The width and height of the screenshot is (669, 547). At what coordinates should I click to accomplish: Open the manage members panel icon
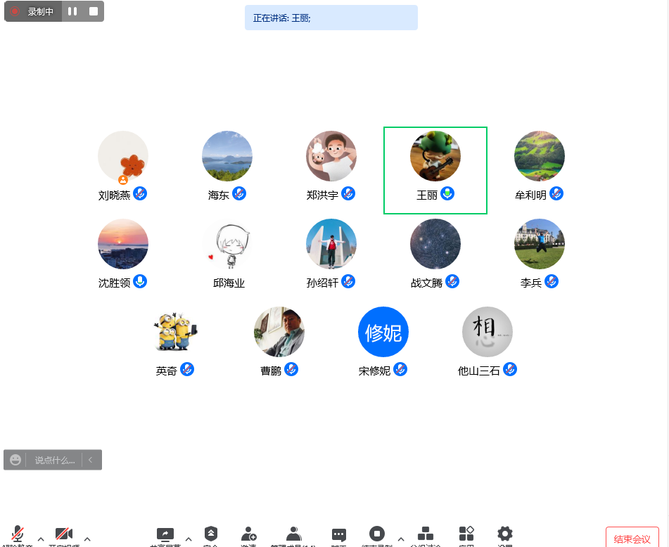click(x=293, y=534)
